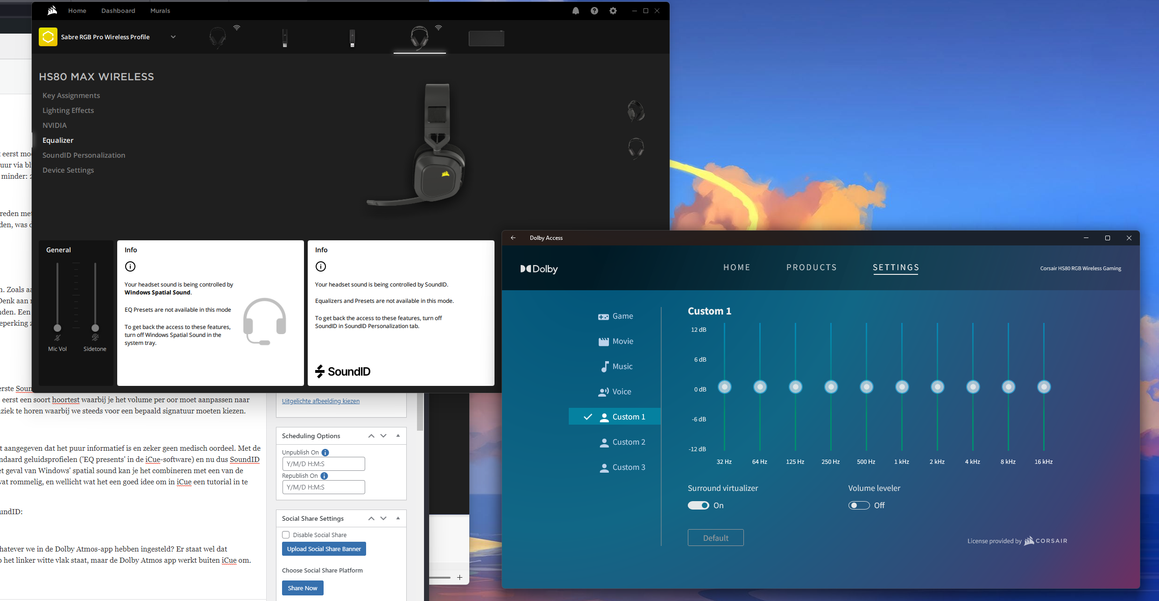Viewport: 1159px width, 601px height.
Task: Open Key Assignments in iCUE sidebar
Action: tap(71, 95)
